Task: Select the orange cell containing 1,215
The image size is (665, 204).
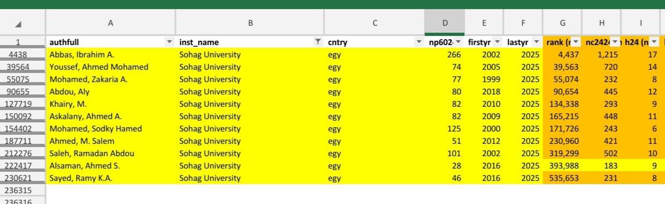Action: [x=602, y=54]
